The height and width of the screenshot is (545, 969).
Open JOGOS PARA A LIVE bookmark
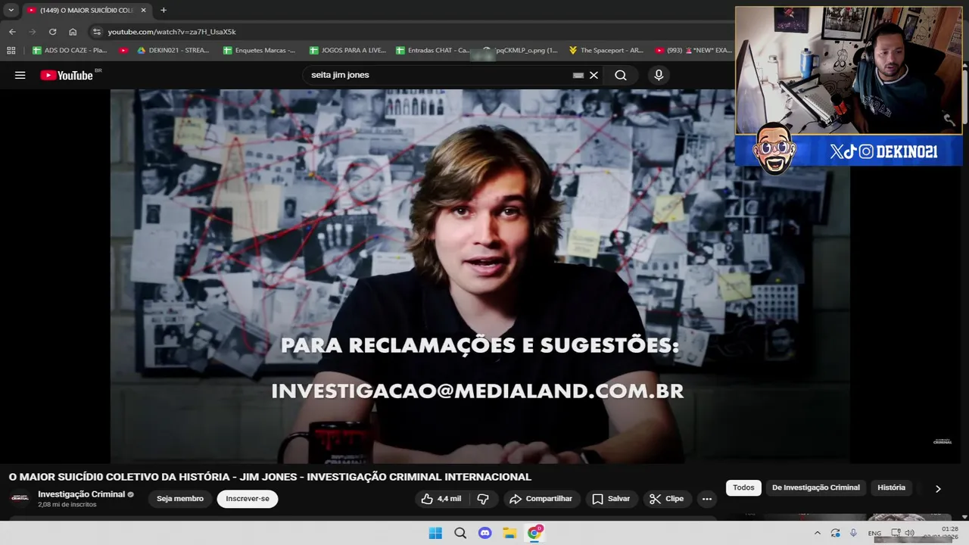(x=347, y=50)
